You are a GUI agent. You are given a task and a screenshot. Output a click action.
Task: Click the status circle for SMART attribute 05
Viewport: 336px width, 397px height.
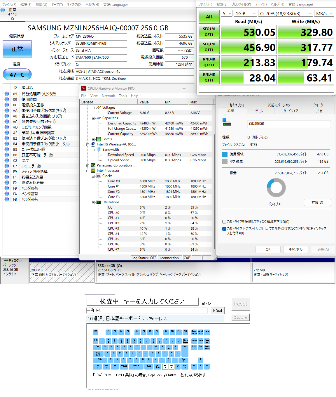tap(7, 94)
